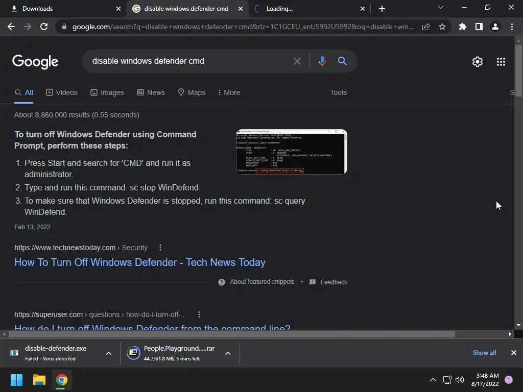The width and height of the screenshot is (523, 392).
Task: Open Chrome extensions puzzle icon
Action: click(463, 27)
